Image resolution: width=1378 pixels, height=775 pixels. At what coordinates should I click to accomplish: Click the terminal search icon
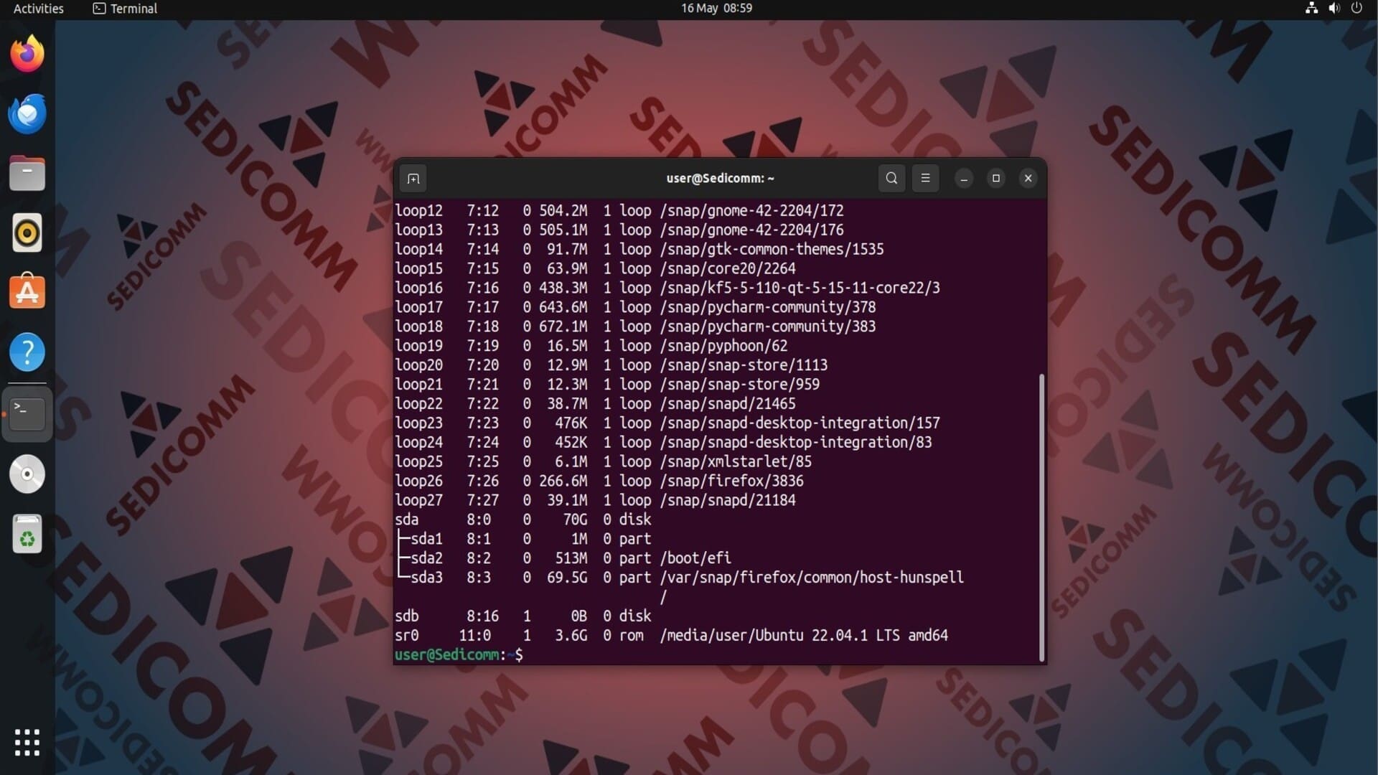click(x=891, y=178)
